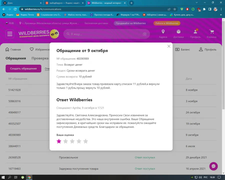Switch to the Проверка tab
This screenshot has height=180, width=225.
point(40,58)
